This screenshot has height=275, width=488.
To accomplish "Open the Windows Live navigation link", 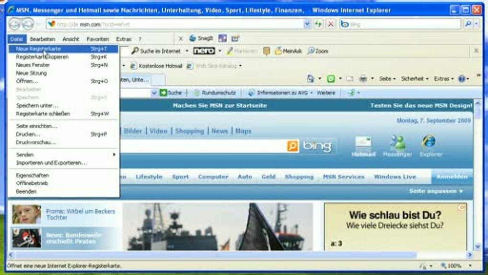I will pos(395,177).
